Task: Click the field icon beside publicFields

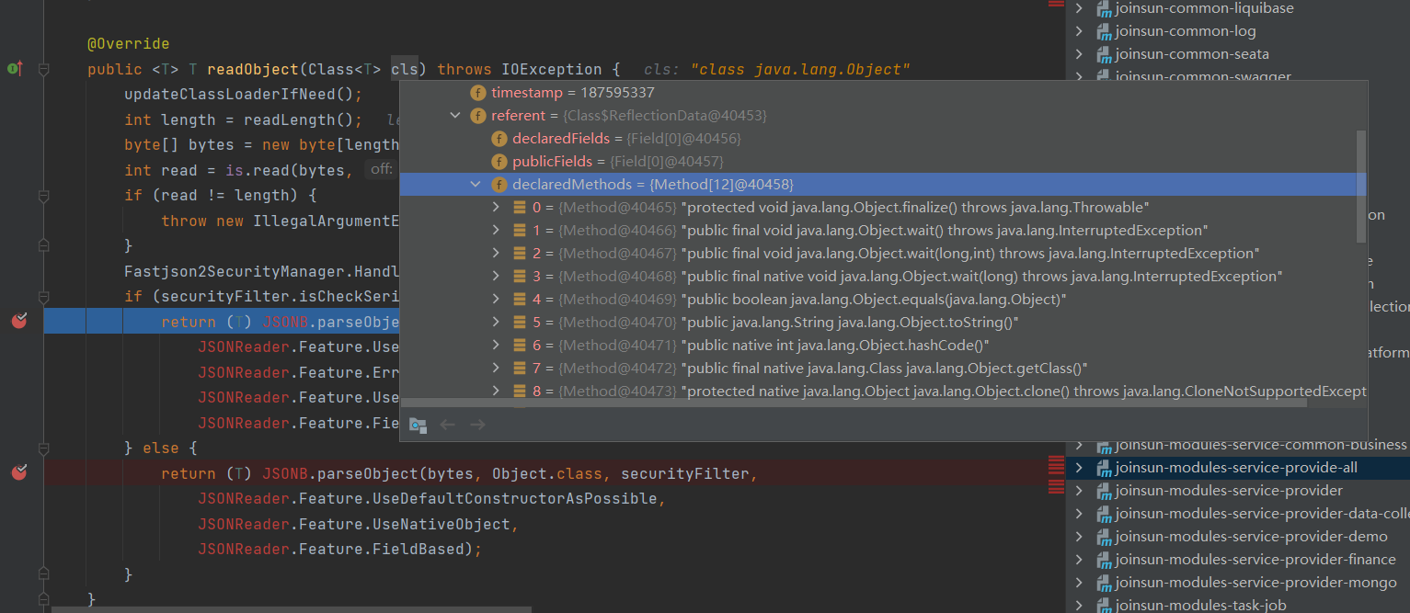Action: tap(499, 162)
